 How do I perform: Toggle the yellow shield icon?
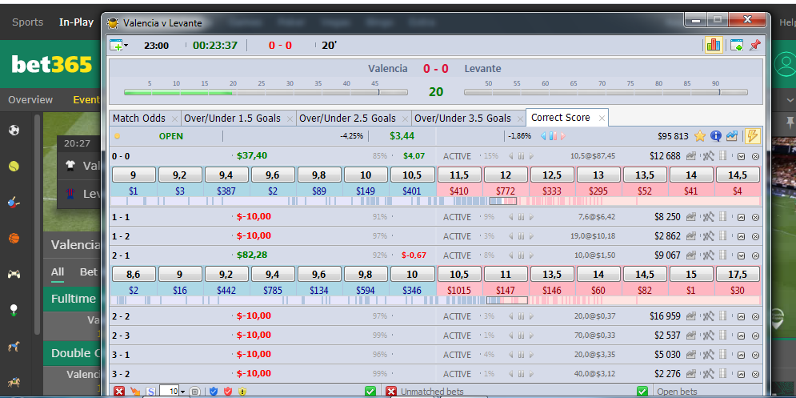coord(242,392)
